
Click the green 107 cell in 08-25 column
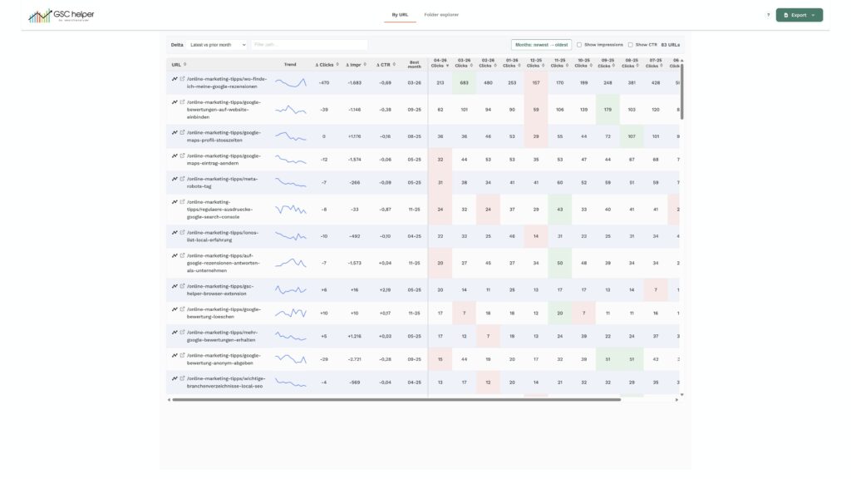click(x=632, y=136)
